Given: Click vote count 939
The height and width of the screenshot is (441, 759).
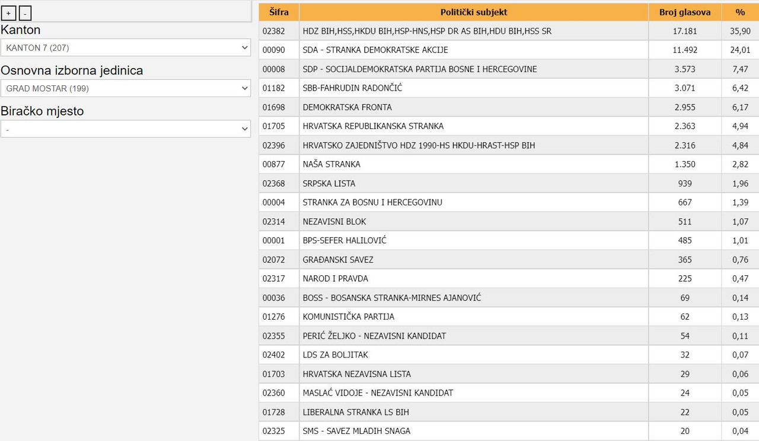Looking at the screenshot, I should (685, 184).
